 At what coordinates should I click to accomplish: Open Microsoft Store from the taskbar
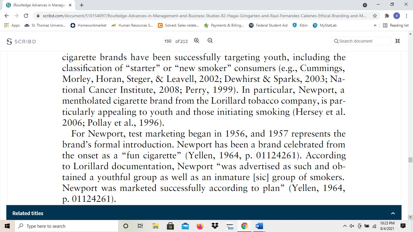pyautogui.click(x=170, y=226)
